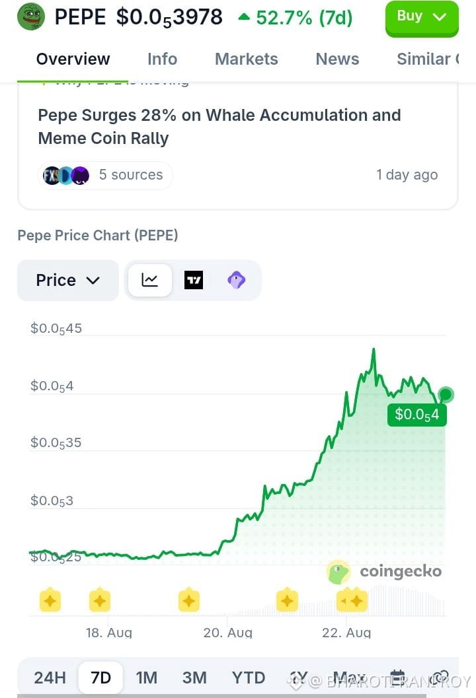Screen dimensions: 476x698
Task: Click the PEPE frog coin logo
Action: 31,17
